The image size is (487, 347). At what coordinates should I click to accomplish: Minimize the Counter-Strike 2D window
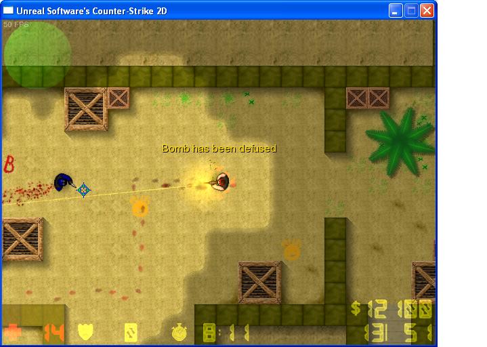396,11
